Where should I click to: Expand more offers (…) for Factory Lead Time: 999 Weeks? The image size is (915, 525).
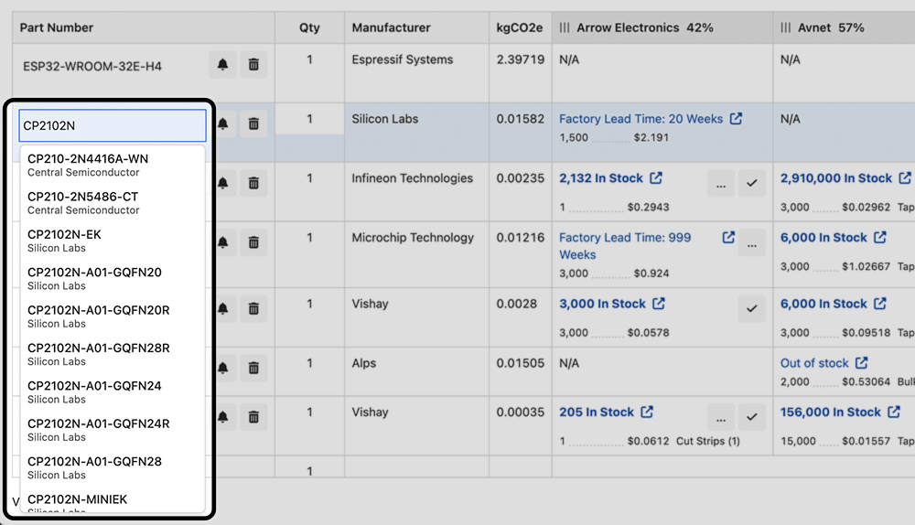coord(752,242)
